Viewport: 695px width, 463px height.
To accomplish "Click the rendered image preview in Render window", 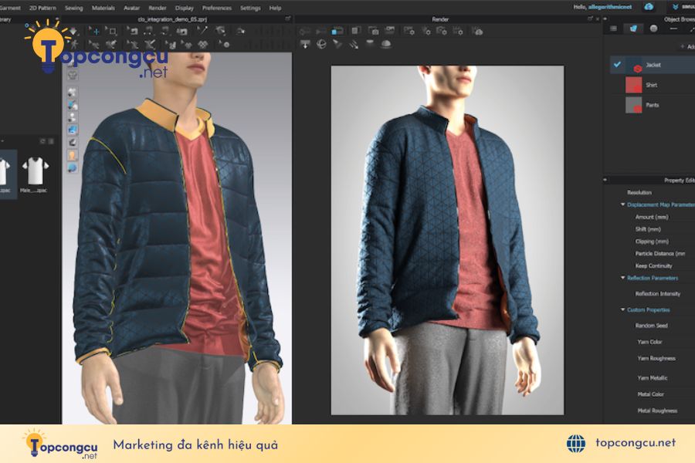I will (448, 240).
